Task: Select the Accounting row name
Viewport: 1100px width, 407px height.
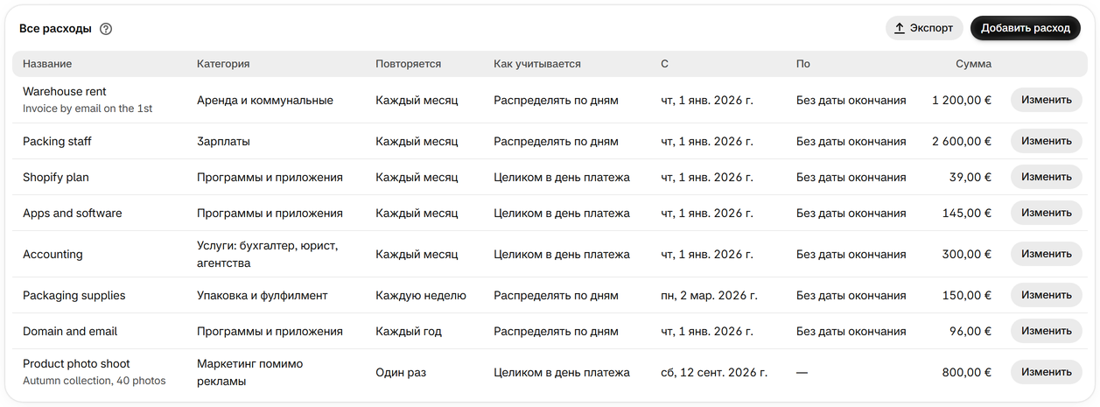Action: [x=53, y=254]
